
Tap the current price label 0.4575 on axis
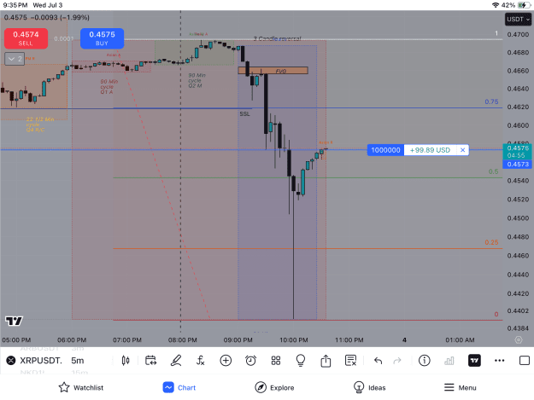point(518,152)
